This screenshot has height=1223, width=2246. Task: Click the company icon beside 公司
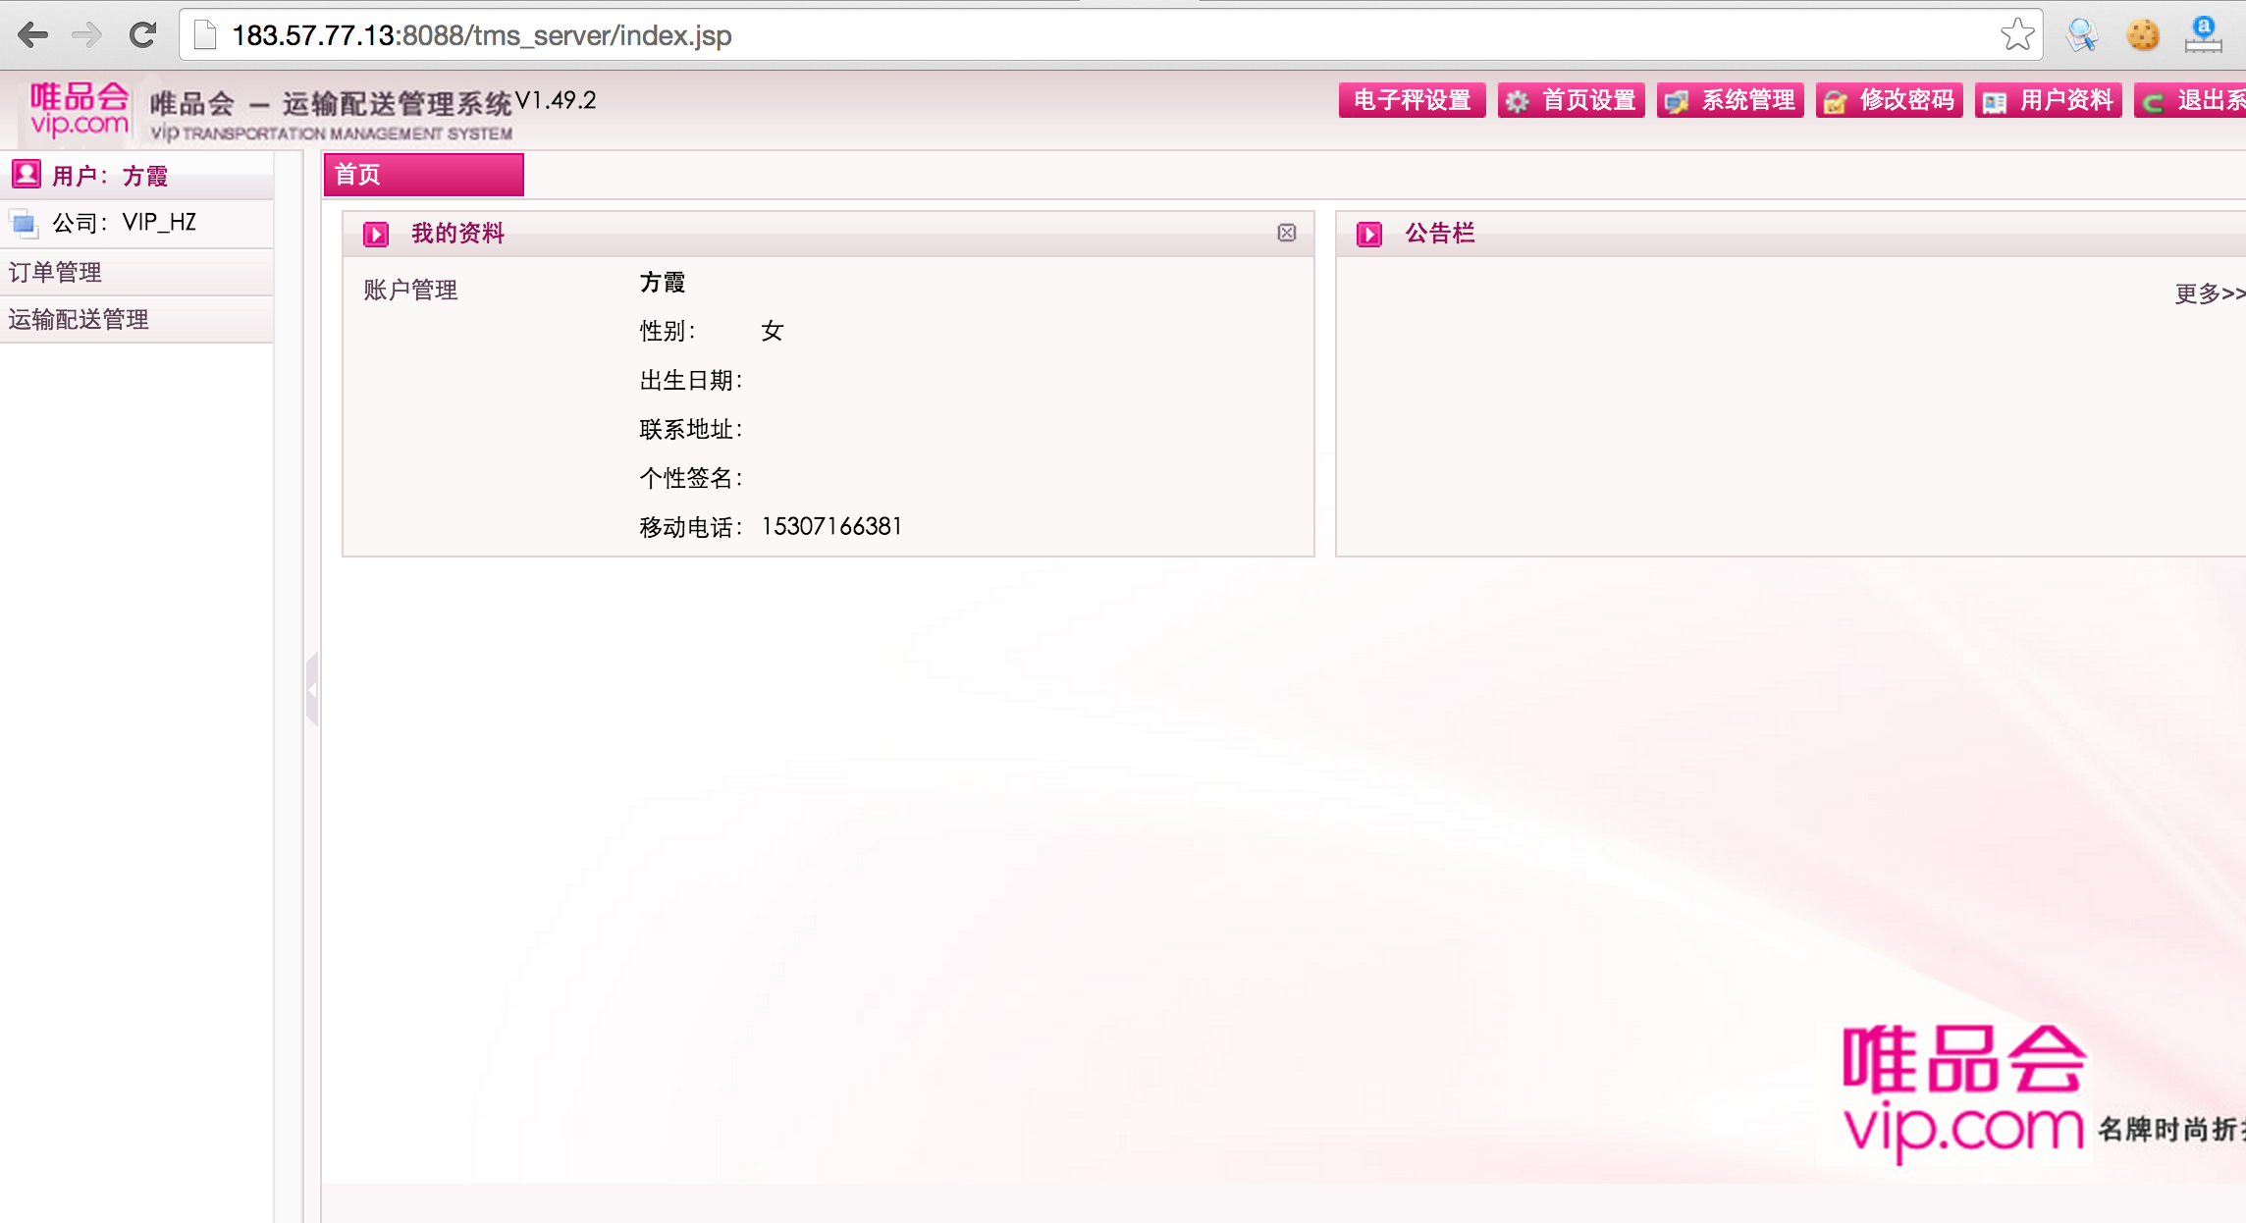tap(25, 223)
